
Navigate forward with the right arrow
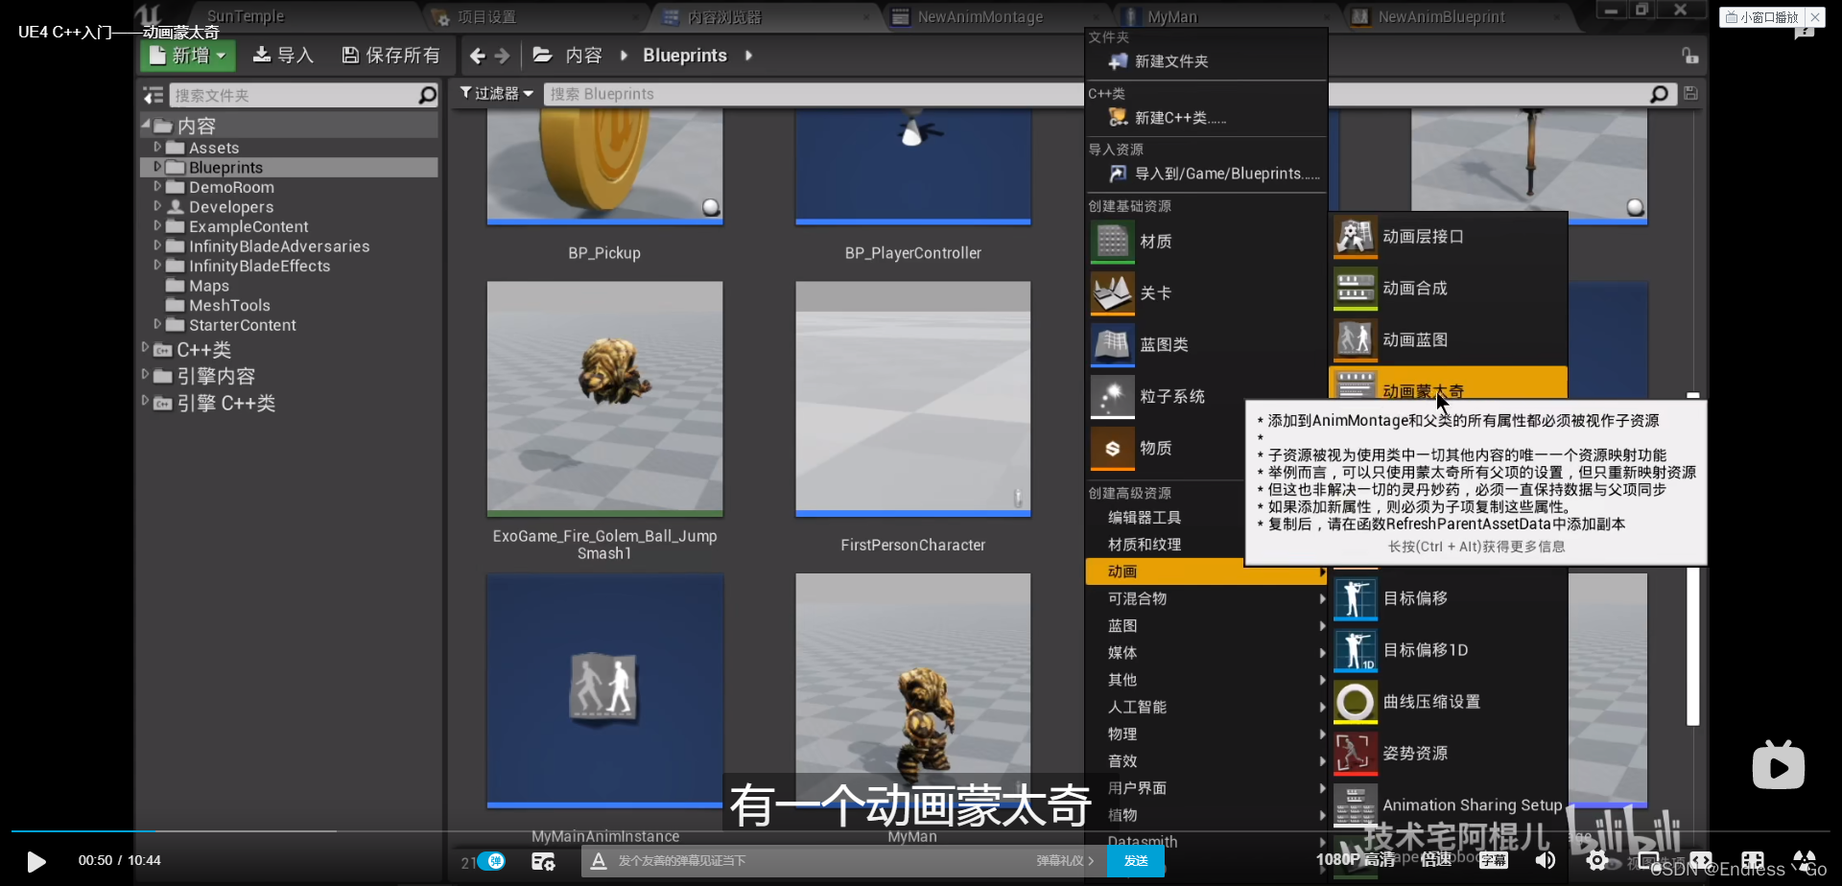pos(502,56)
